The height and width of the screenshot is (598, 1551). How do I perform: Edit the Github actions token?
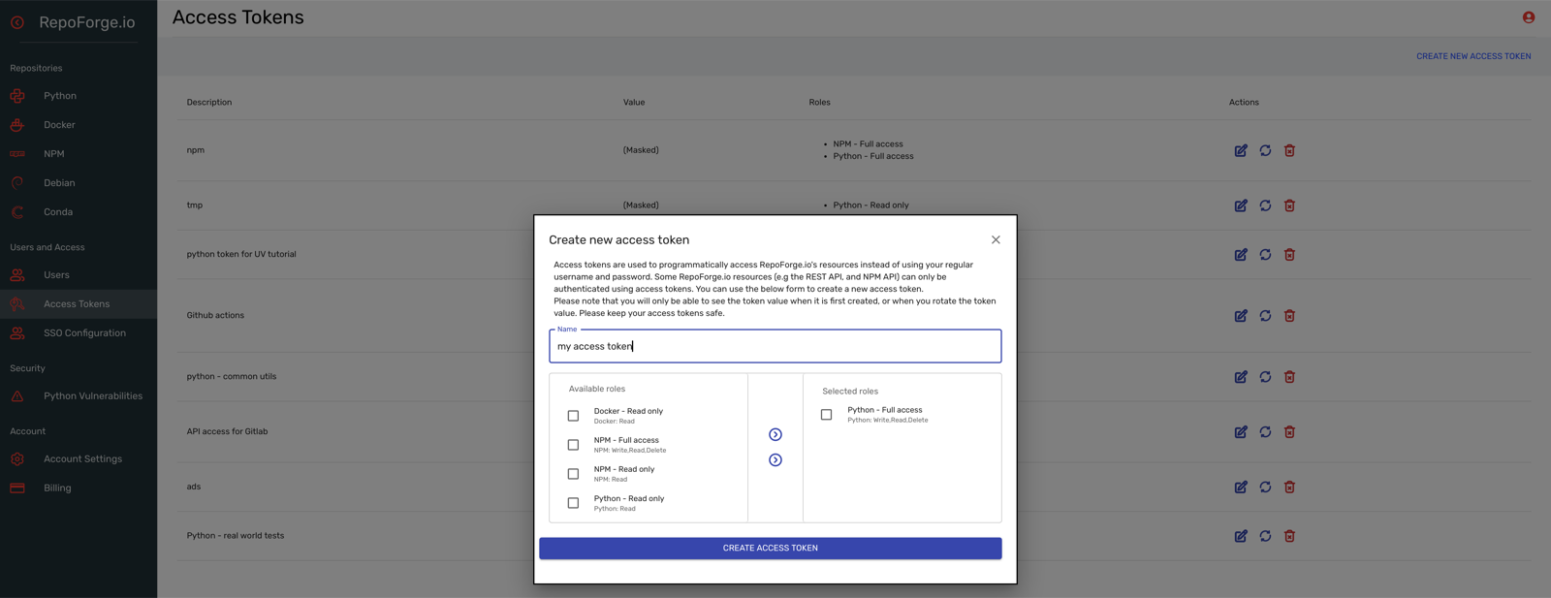pos(1241,316)
